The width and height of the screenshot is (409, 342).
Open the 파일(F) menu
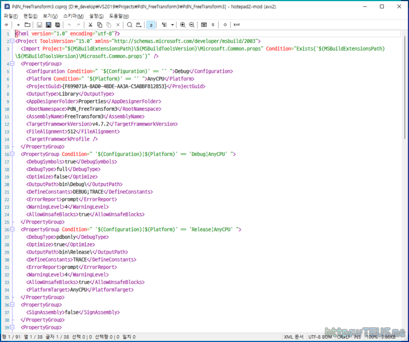(11, 16)
